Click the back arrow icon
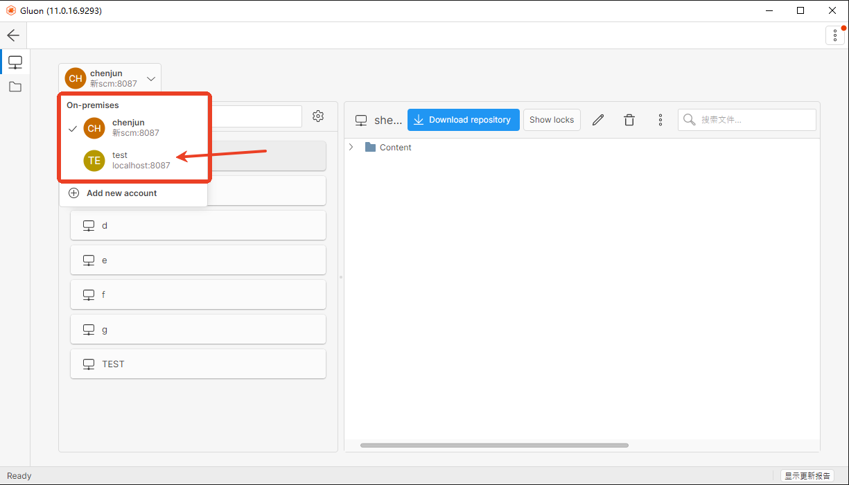This screenshot has width=849, height=485. coord(13,35)
